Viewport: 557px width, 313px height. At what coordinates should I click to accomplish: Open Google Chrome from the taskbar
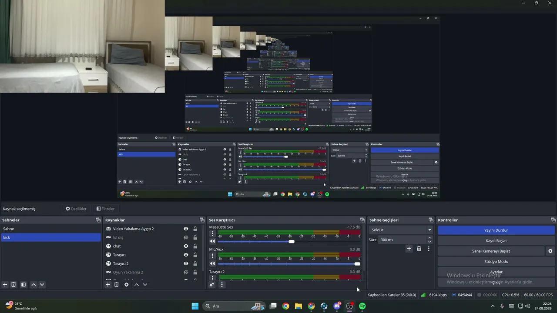(x=285, y=306)
